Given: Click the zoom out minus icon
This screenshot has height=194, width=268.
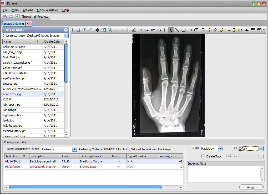Looking at the screenshot, I should pyautogui.click(x=91, y=30).
